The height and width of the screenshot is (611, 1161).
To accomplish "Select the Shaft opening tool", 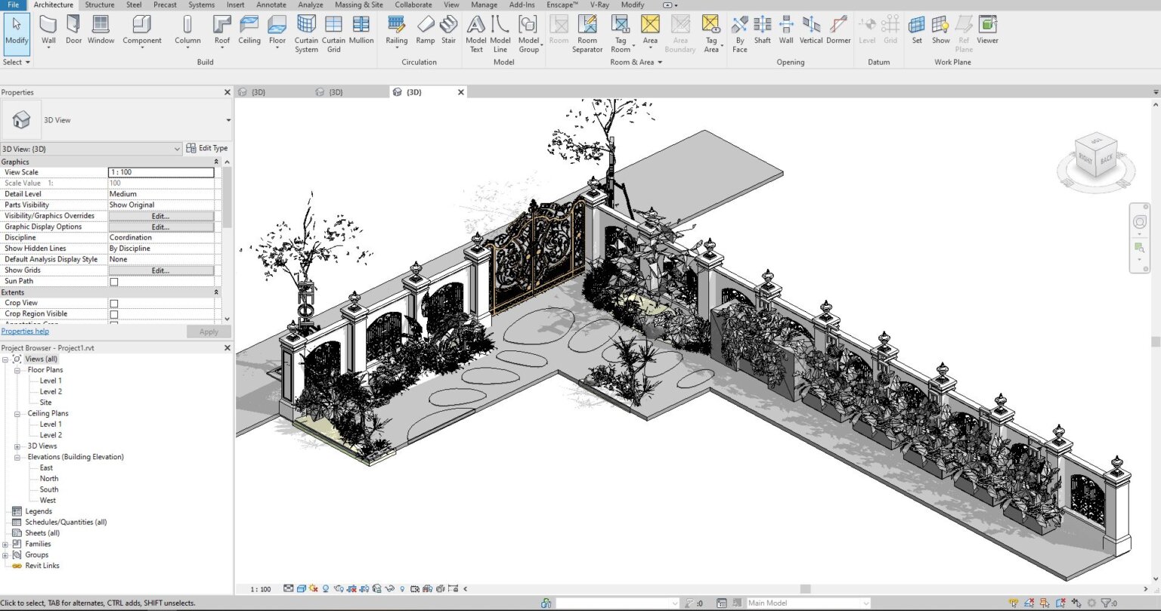I will pyautogui.click(x=762, y=30).
